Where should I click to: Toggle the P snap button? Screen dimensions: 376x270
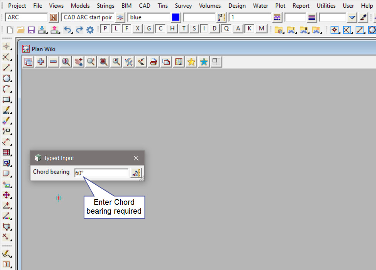(105, 29)
